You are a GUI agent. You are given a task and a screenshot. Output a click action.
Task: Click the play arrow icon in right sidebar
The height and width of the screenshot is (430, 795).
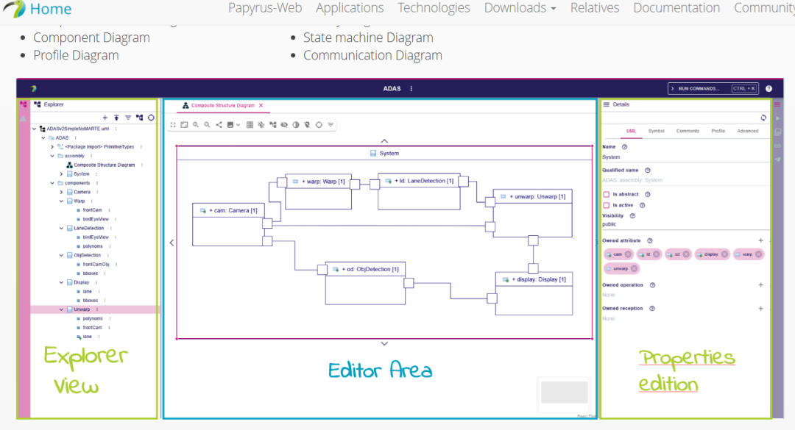point(777,118)
